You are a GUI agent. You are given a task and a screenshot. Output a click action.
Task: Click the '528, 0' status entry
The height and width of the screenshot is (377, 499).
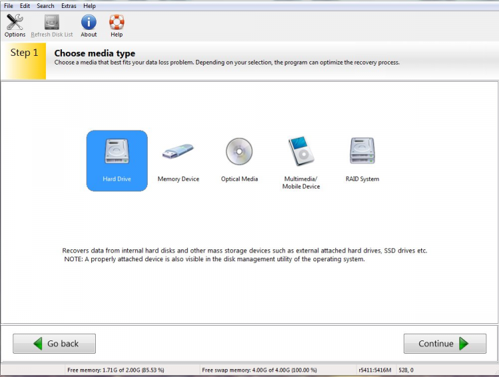tap(406, 370)
